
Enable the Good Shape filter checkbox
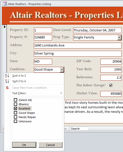(15, 113)
